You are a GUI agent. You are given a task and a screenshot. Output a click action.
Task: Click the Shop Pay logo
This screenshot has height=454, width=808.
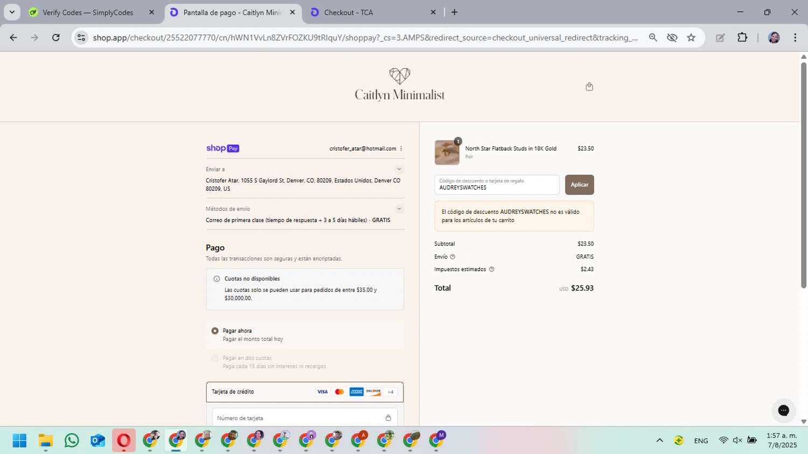[222, 148]
